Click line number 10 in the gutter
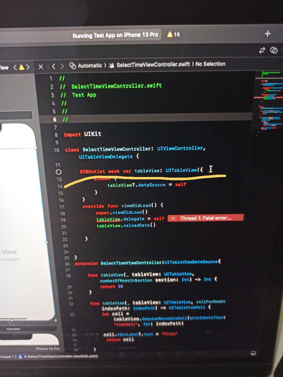Screen dimensions: 283x377 [57, 150]
